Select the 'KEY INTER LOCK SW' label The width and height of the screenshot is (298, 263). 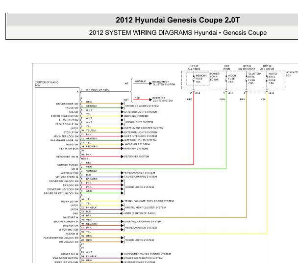pyautogui.click(x=66, y=136)
